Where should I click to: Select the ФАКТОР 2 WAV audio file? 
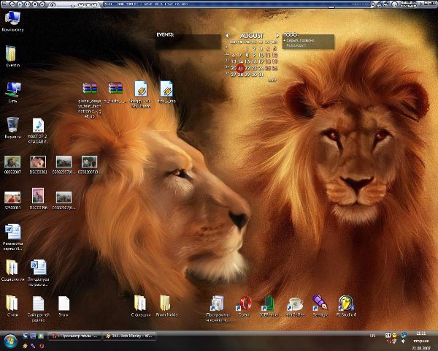point(38,131)
